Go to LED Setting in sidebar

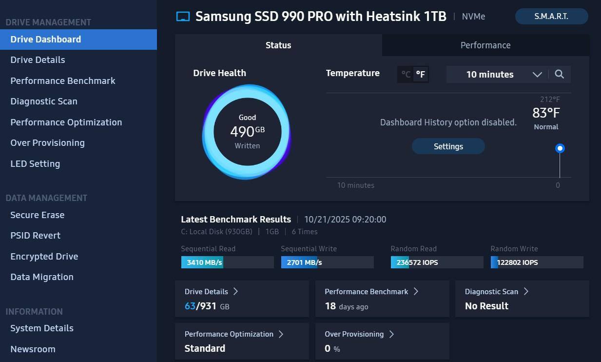(35, 163)
